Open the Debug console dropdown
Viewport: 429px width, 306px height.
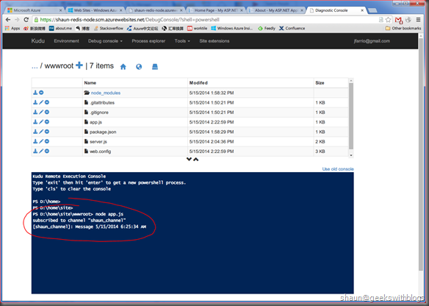coord(105,41)
